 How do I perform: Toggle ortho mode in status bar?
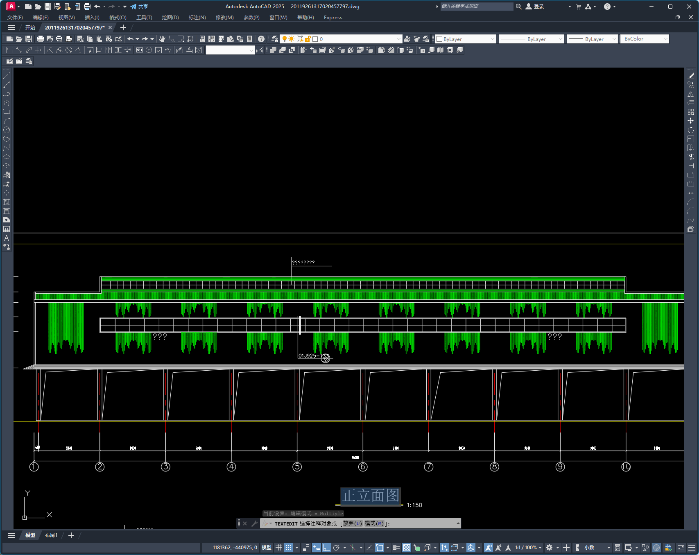[x=326, y=548]
